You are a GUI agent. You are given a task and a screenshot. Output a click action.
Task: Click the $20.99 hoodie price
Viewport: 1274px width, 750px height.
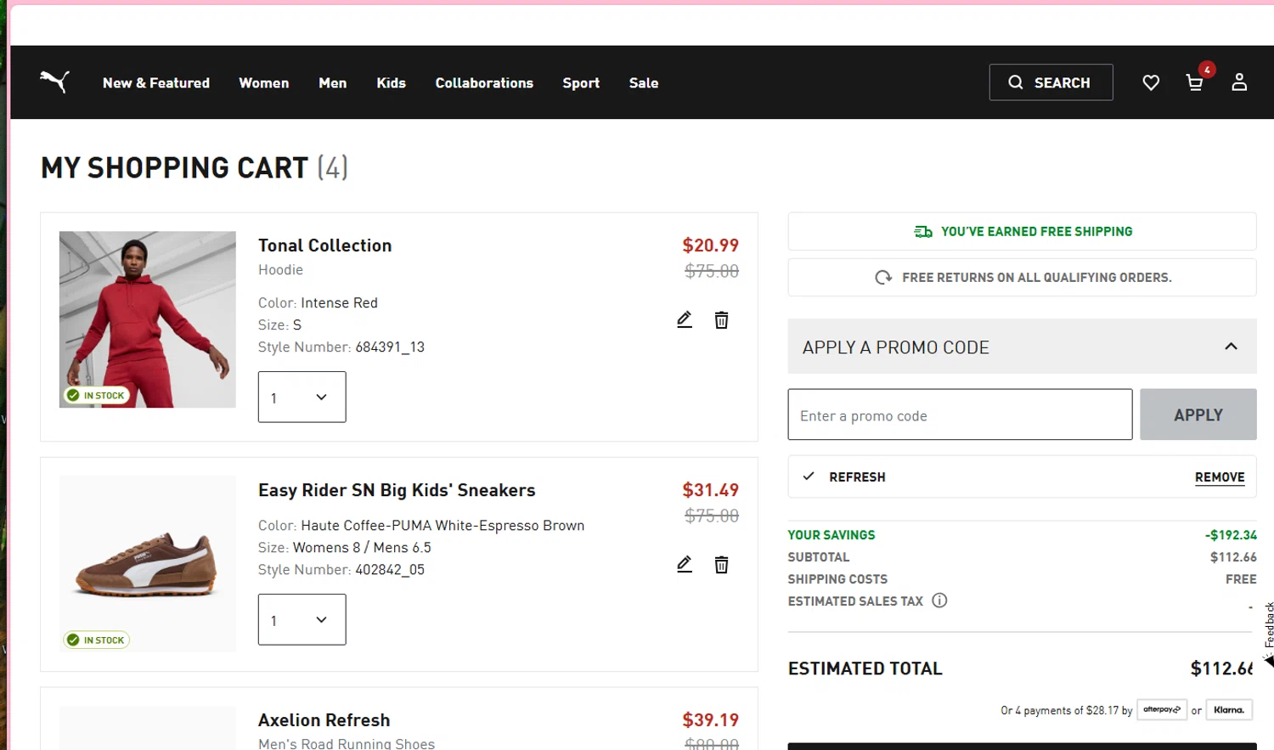710,245
